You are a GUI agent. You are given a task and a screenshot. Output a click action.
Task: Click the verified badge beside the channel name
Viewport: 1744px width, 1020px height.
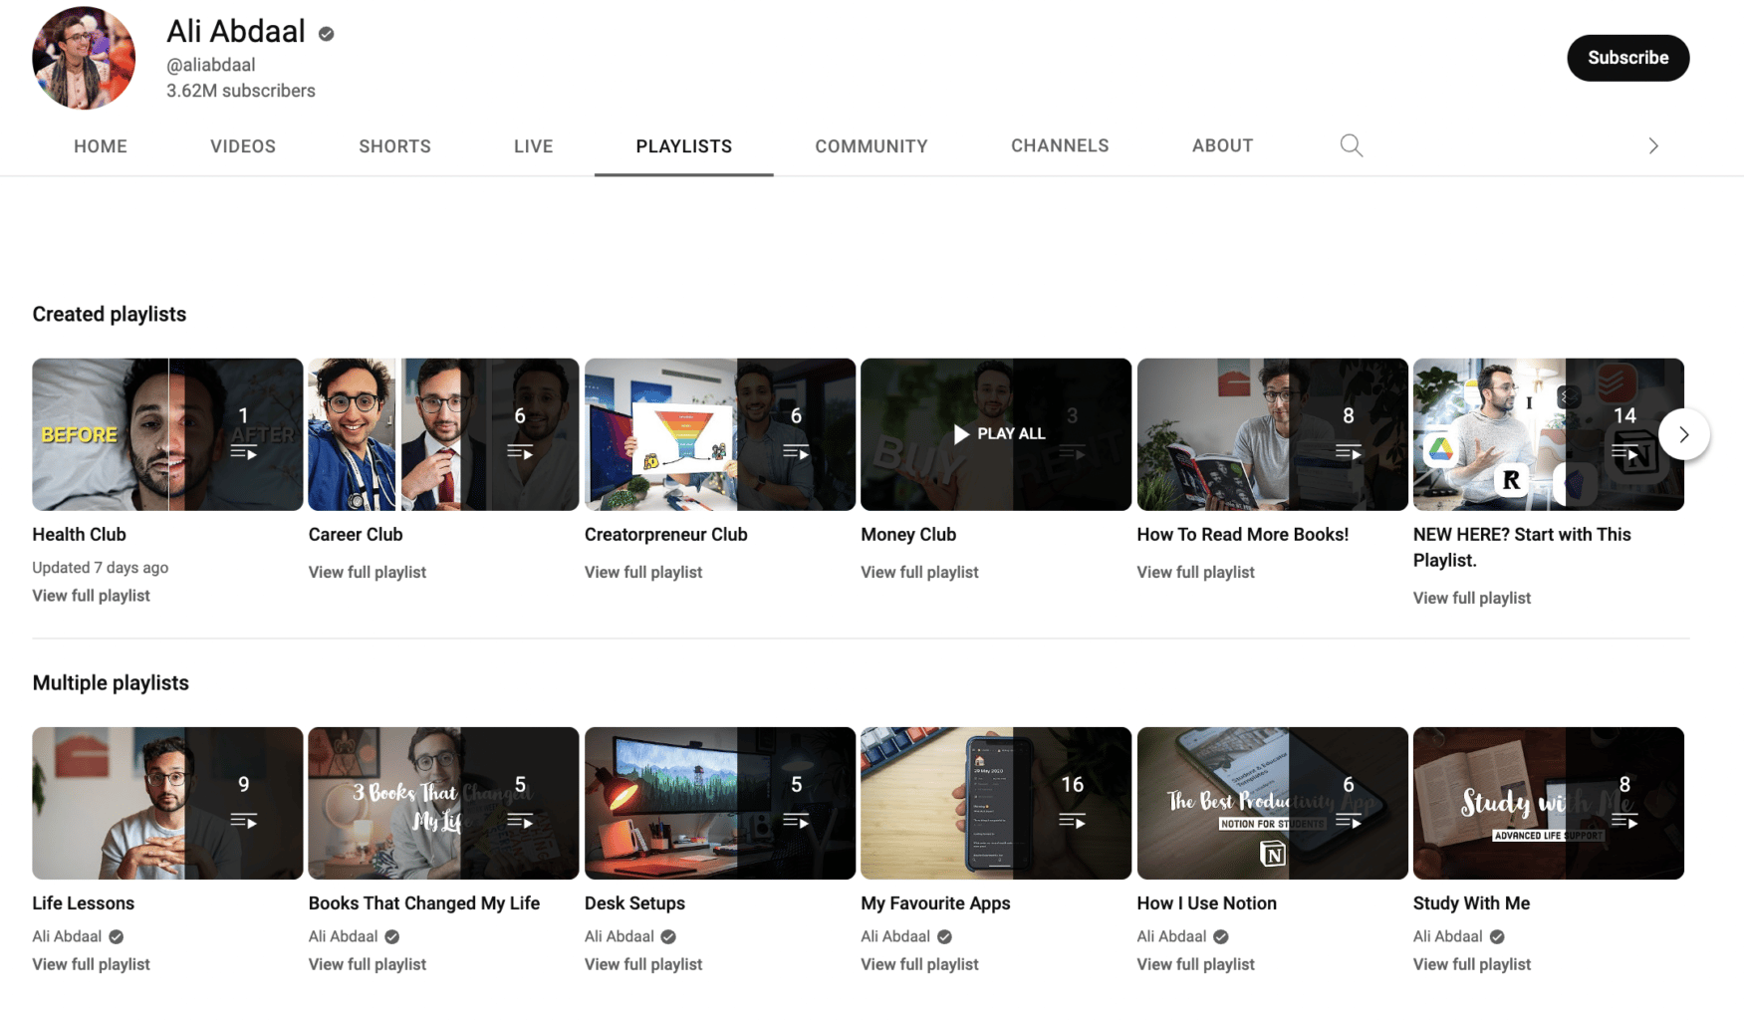click(326, 34)
